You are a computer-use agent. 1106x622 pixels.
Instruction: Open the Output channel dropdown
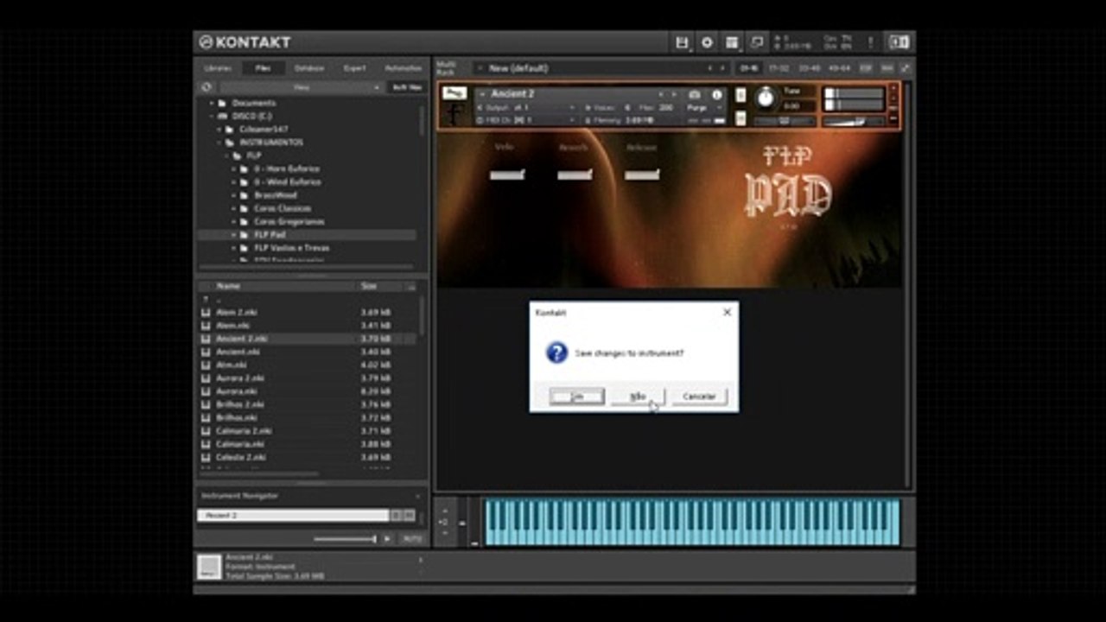click(x=526, y=107)
